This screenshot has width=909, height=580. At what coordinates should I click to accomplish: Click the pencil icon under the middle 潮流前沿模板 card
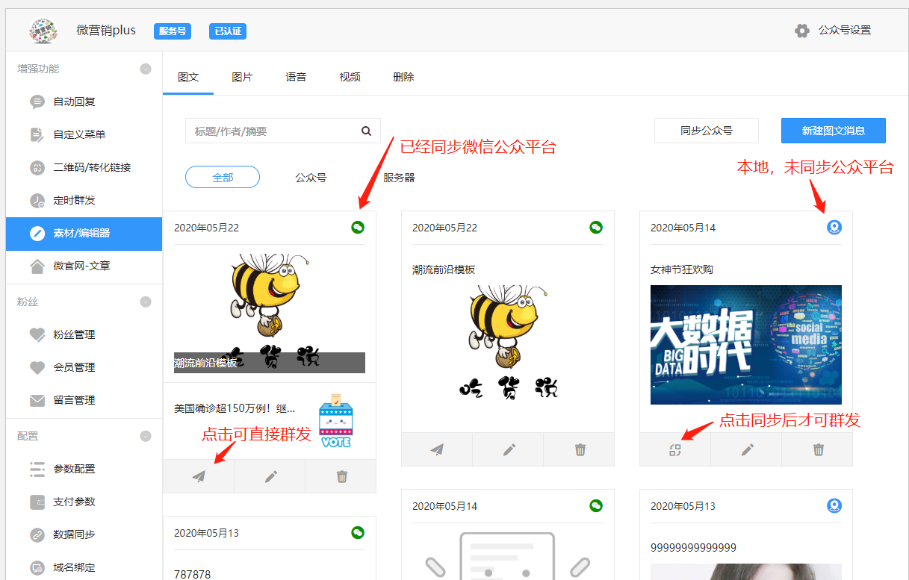coord(509,449)
